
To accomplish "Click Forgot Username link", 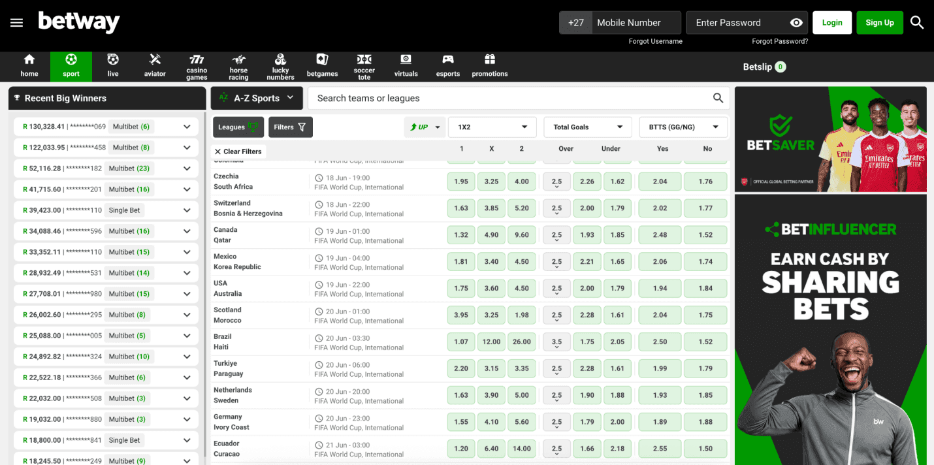I will [656, 41].
